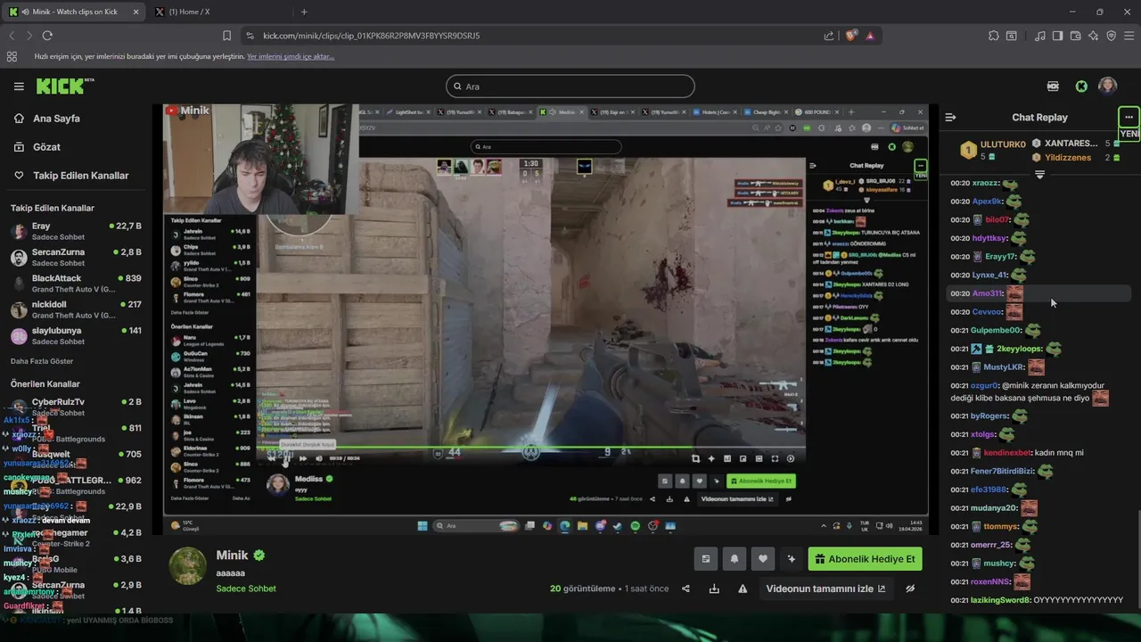This screenshot has width=1141, height=642.
Task: Click the clip video player area
Action: tap(546, 319)
